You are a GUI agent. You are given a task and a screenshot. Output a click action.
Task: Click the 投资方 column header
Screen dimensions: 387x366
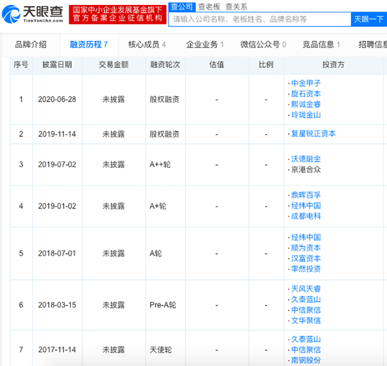pyautogui.click(x=333, y=65)
